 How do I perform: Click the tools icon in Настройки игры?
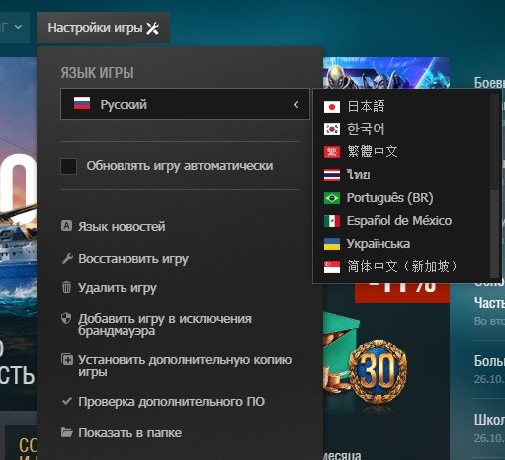153,28
